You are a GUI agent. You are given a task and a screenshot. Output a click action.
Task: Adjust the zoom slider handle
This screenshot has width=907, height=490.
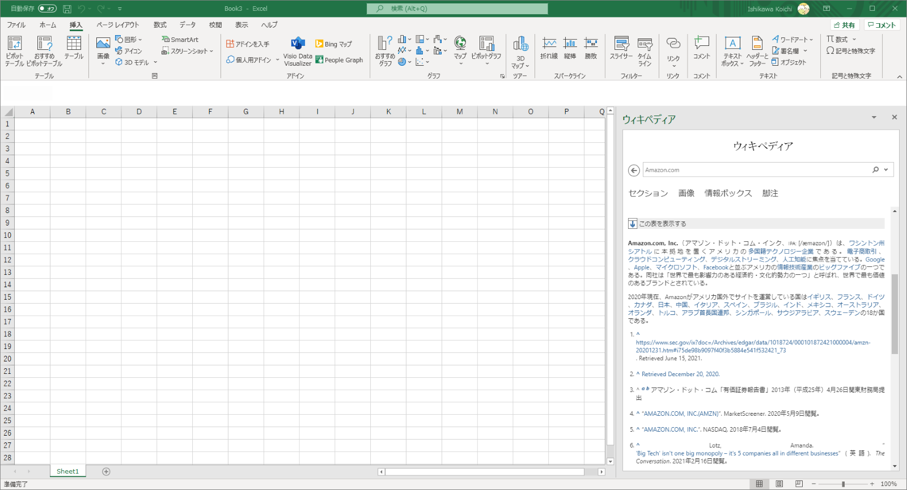[844, 484]
